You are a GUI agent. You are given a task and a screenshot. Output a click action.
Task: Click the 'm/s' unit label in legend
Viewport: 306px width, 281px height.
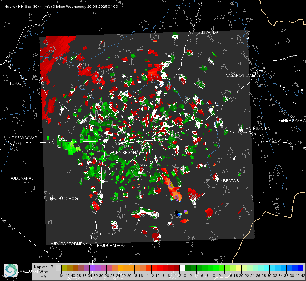point(43,277)
